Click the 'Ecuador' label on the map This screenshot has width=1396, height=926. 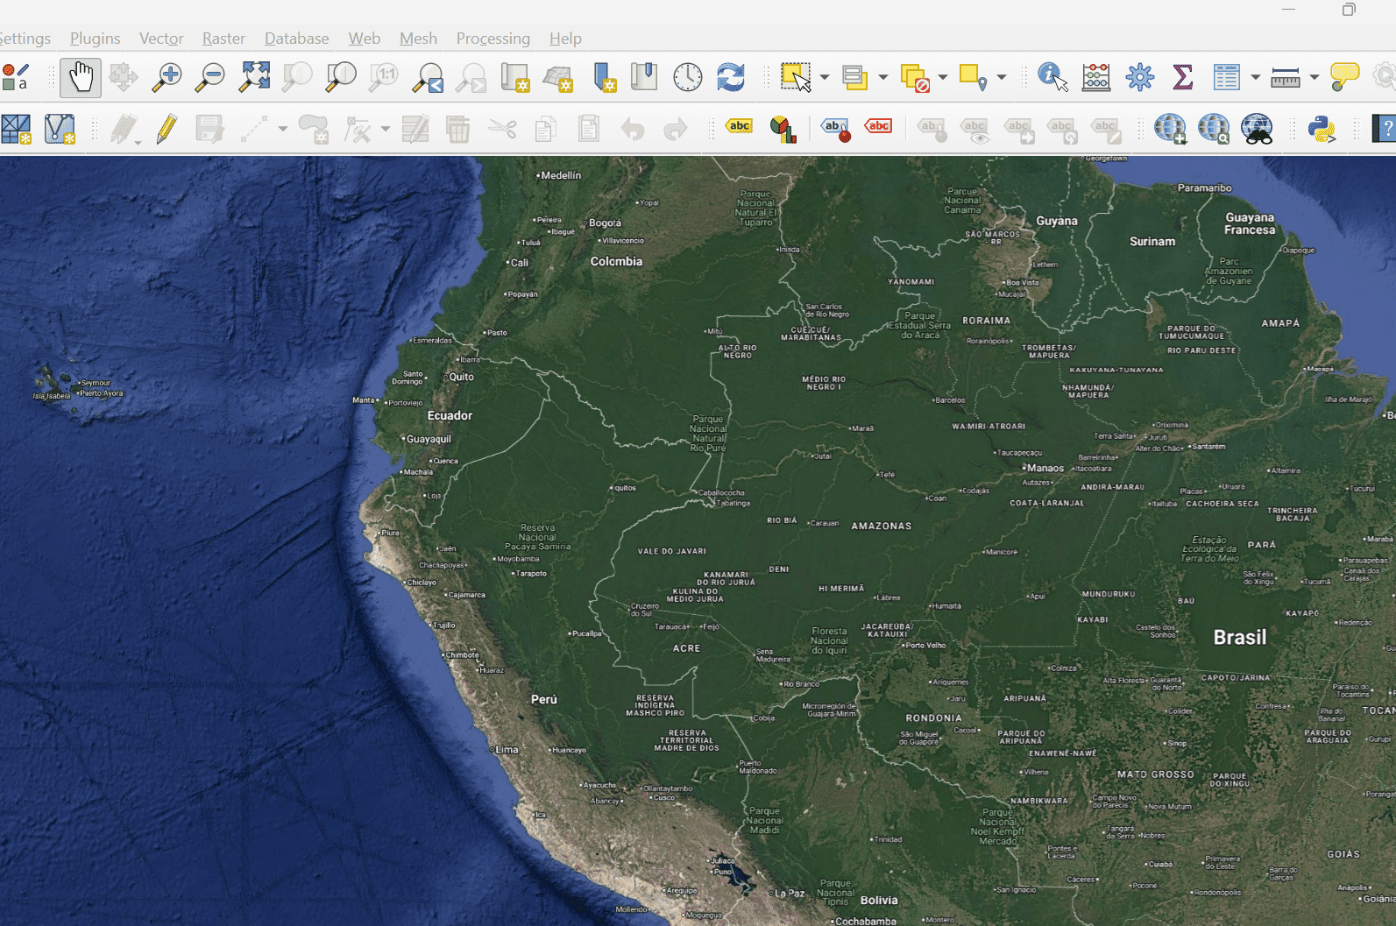(x=450, y=416)
